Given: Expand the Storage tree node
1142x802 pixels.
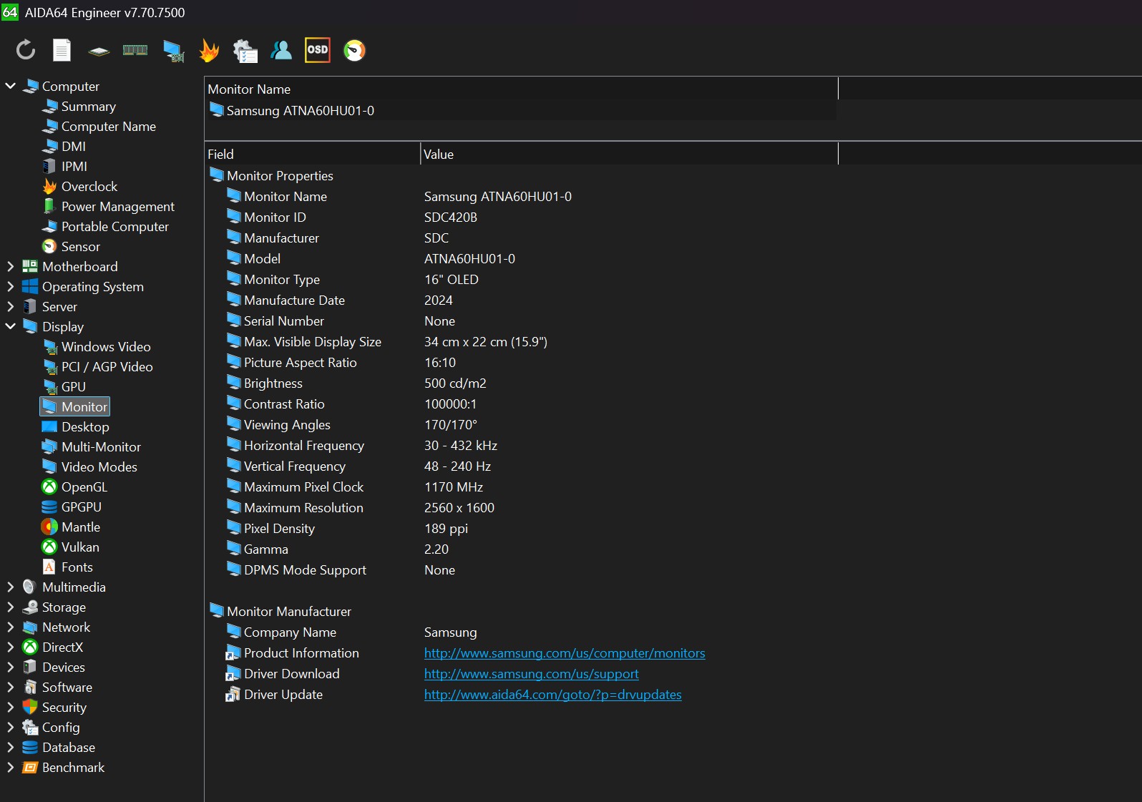Looking at the screenshot, I should point(11,607).
